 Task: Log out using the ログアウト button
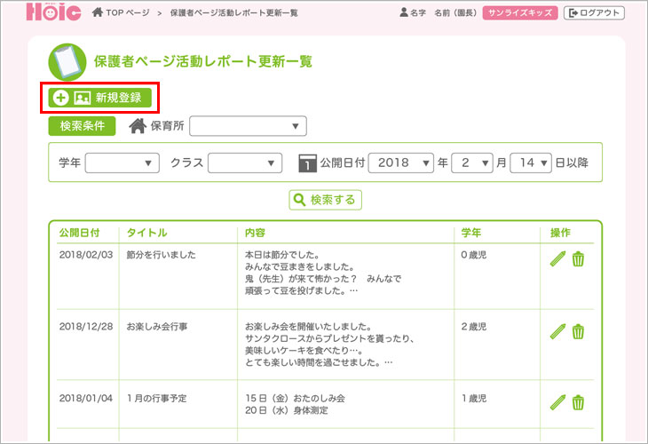594,13
